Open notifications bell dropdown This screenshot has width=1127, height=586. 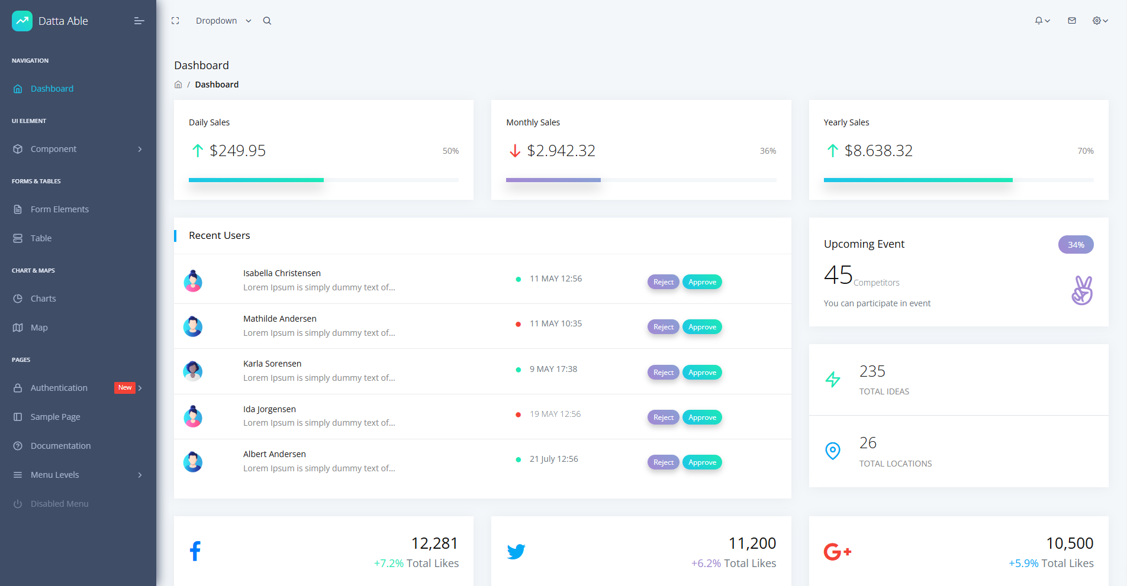click(x=1042, y=21)
